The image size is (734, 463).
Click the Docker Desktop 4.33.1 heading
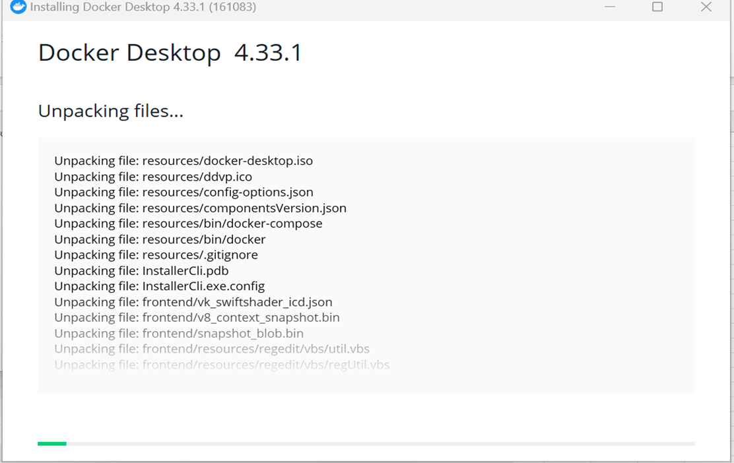click(x=170, y=53)
